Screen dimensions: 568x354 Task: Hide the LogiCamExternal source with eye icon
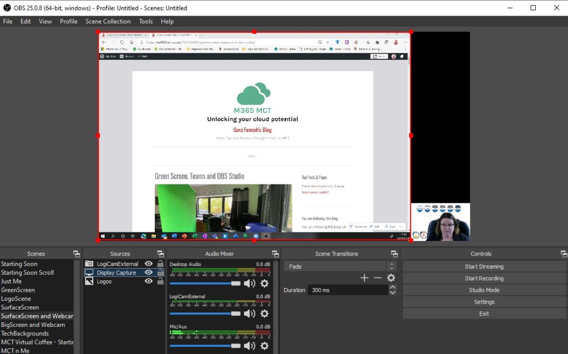coord(148,264)
